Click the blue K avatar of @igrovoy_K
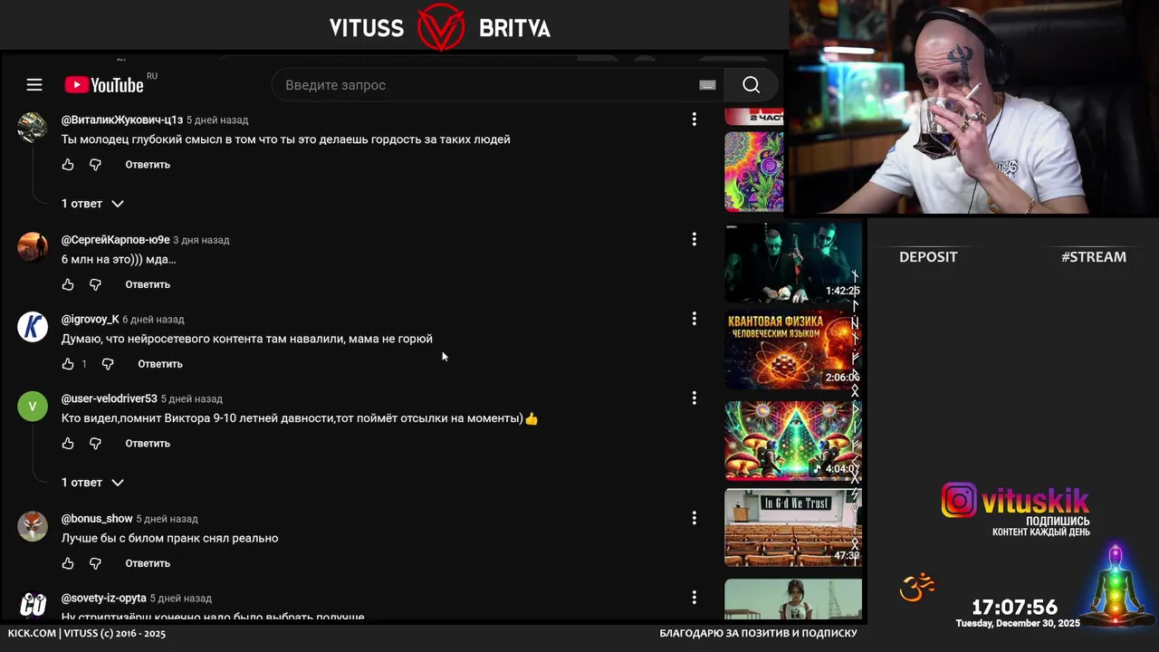 tap(33, 326)
